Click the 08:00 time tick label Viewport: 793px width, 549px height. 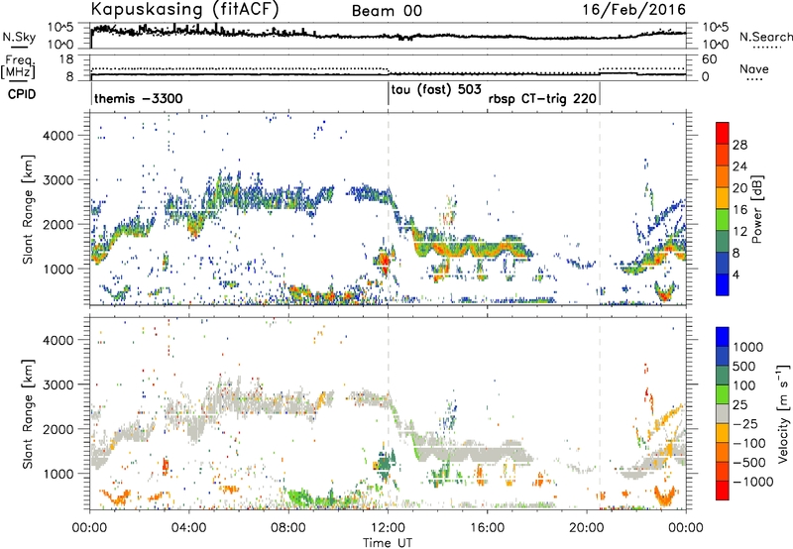click(288, 528)
